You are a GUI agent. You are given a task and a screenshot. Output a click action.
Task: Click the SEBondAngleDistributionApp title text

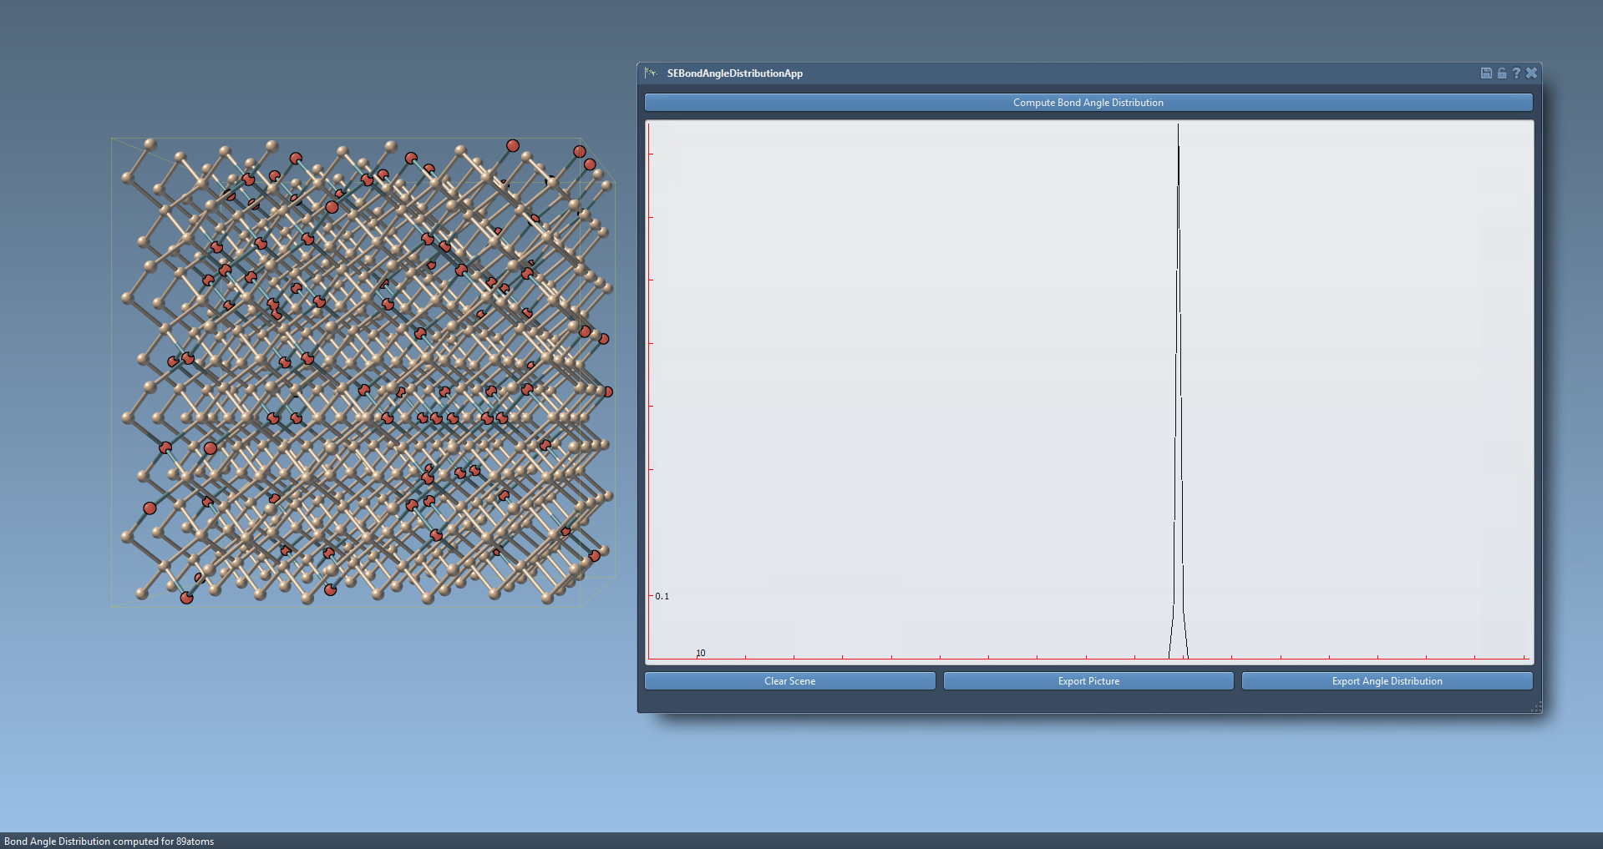pos(734,73)
